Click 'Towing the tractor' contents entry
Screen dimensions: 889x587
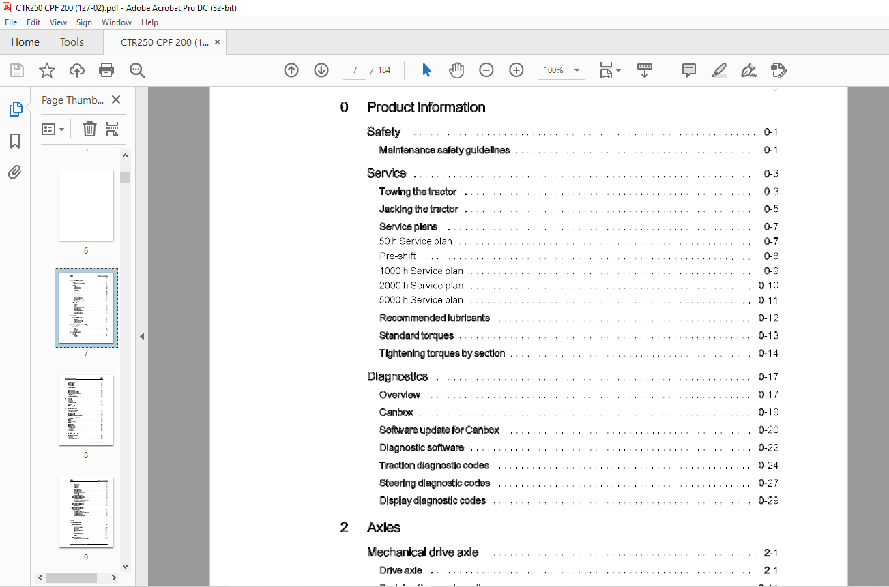(418, 192)
